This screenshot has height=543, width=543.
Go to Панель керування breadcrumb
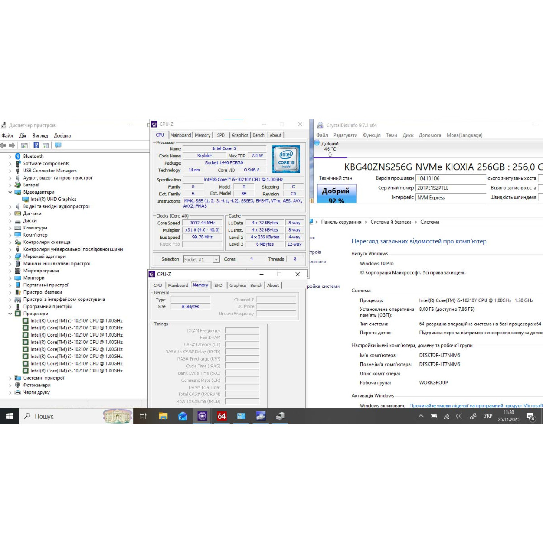point(341,222)
